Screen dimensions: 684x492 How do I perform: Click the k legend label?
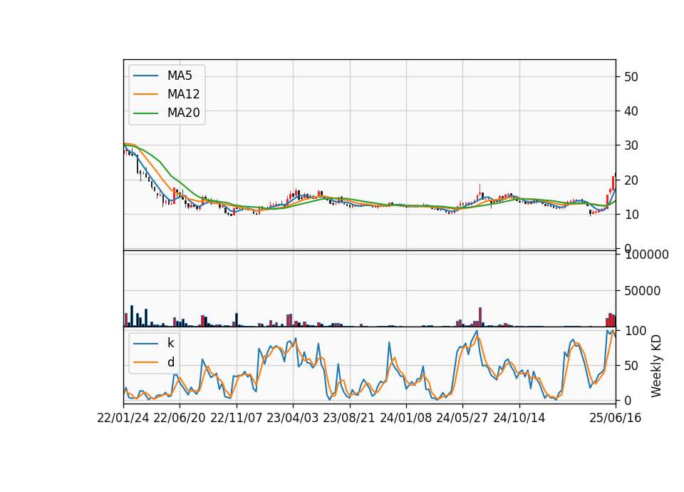pyautogui.click(x=170, y=343)
